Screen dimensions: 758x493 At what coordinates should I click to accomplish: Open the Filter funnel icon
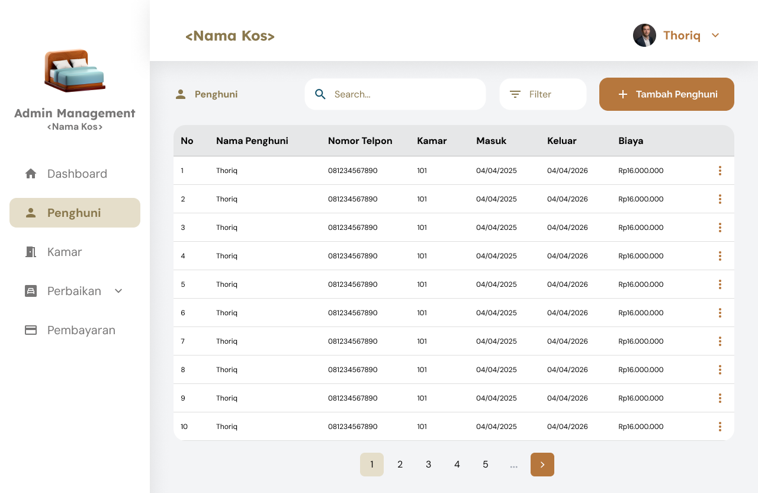(515, 94)
